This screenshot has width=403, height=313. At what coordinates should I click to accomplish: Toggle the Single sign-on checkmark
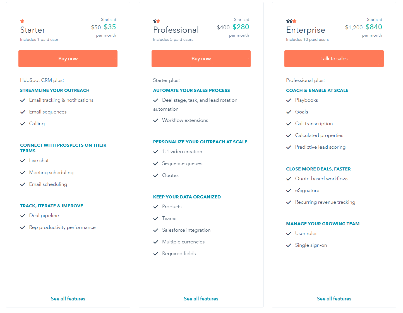289,245
